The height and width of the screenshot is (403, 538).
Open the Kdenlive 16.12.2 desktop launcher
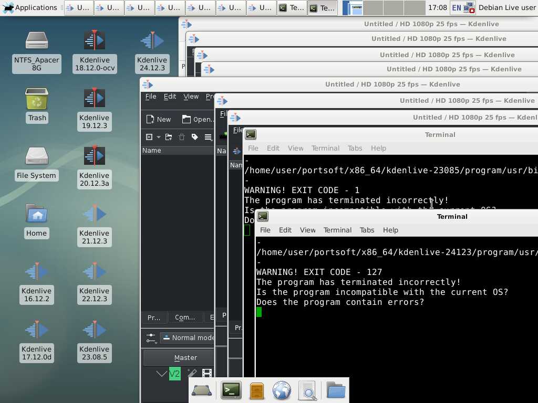tap(37, 282)
